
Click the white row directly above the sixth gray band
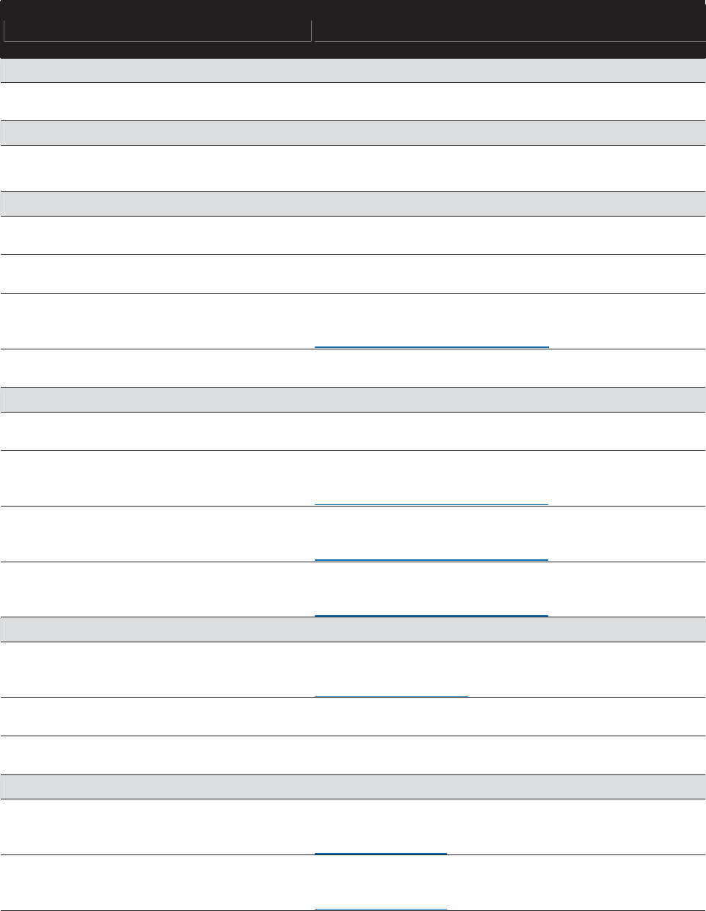pyautogui.click(x=353, y=755)
